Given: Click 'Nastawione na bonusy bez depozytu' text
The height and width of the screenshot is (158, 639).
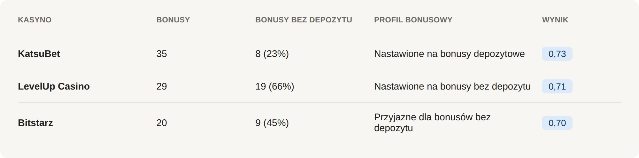Looking at the screenshot, I should (x=452, y=86).
